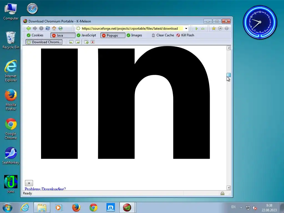Viewport: 284px width, 213px height.
Task: Open the Windows Start menu
Action: coord(7,207)
